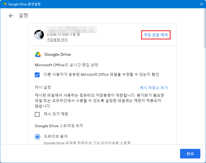Click the Google Drive 환경설정 title bar text

click(x=25, y=4)
